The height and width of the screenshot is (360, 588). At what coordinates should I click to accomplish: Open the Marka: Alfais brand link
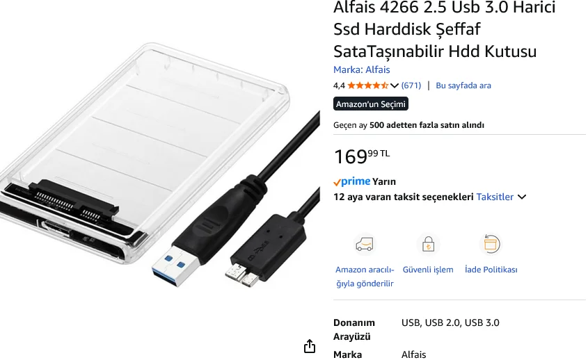pos(362,69)
